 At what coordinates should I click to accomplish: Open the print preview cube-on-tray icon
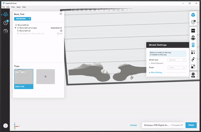pos(193,75)
